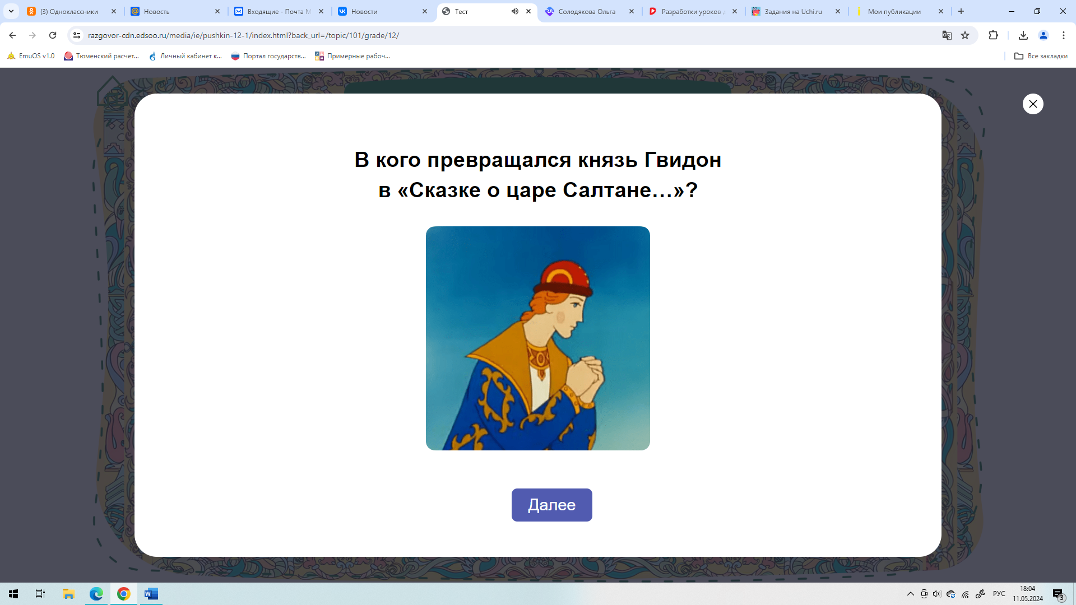The width and height of the screenshot is (1076, 605).
Task: Expand the tab search dropdown
Action: click(11, 11)
